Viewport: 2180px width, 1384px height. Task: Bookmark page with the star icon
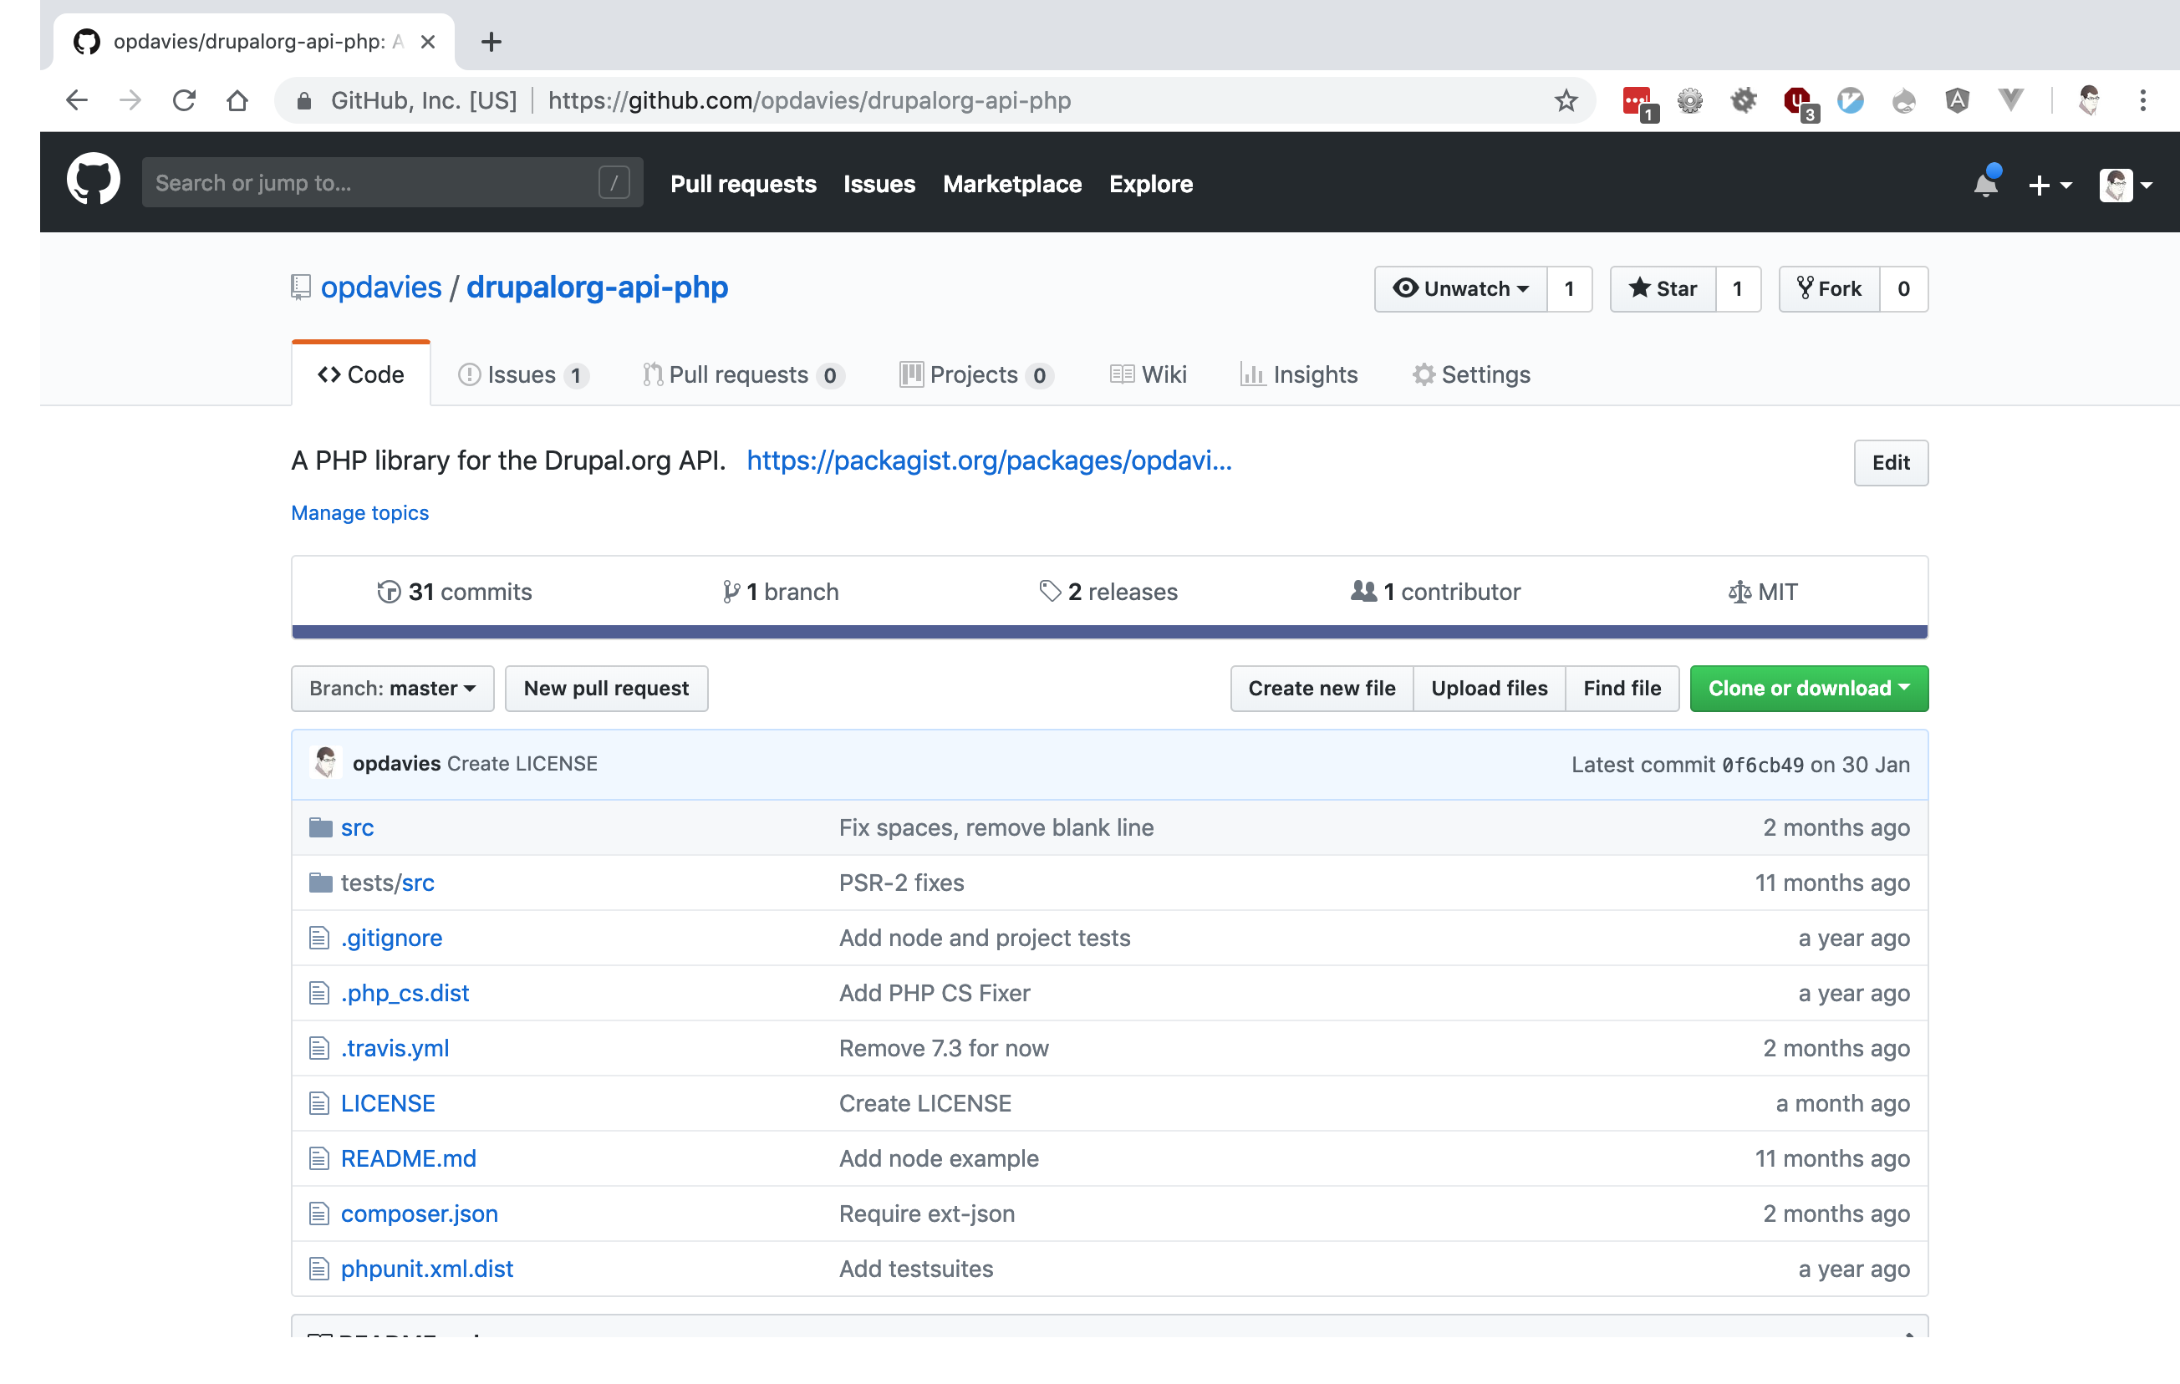pos(1566,100)
